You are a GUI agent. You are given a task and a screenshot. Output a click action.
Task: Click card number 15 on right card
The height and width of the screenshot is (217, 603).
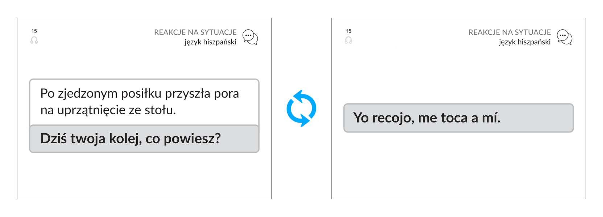348,31
